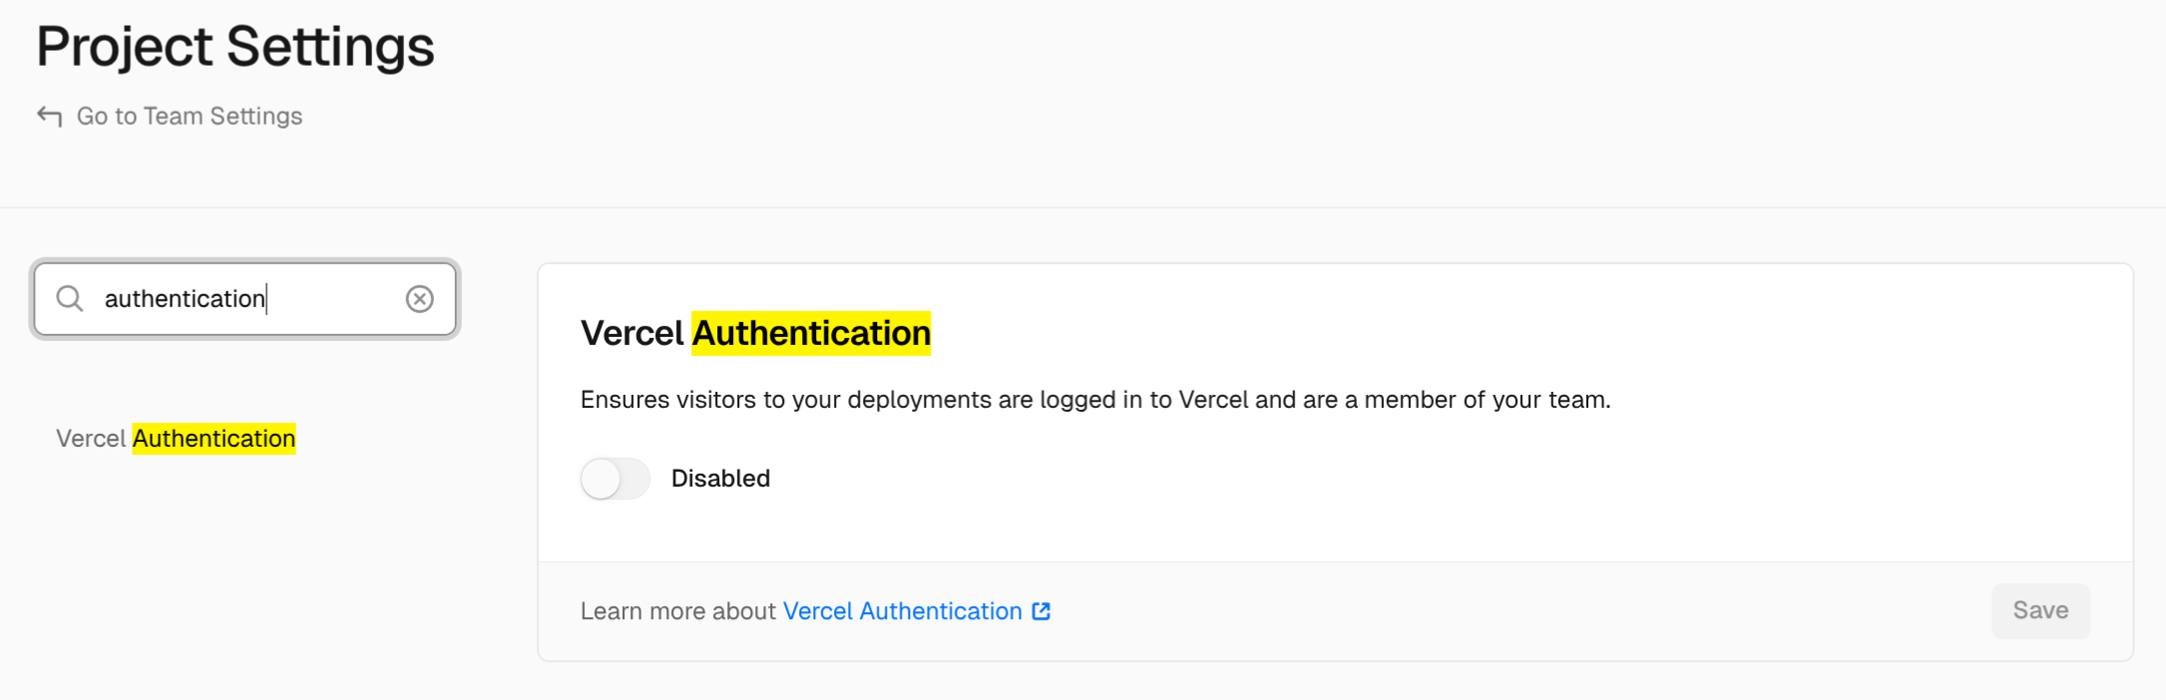Screen dimensions: 2166x700
Task: Click the Project Settings page title
Action: [236, 46]
